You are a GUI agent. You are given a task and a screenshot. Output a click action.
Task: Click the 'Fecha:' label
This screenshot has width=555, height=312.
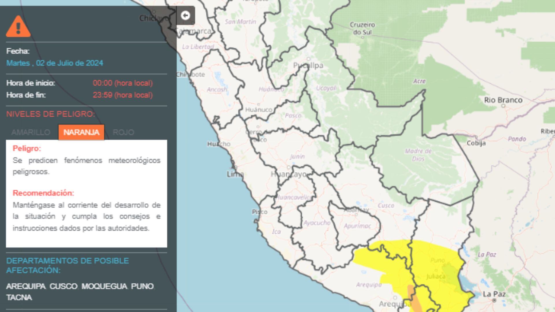(x=18, y=51)
